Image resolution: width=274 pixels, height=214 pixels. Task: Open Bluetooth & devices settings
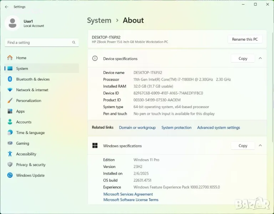point(33,79)
